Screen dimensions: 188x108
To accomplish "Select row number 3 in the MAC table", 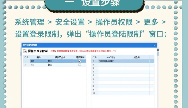I will coord(93,68).
